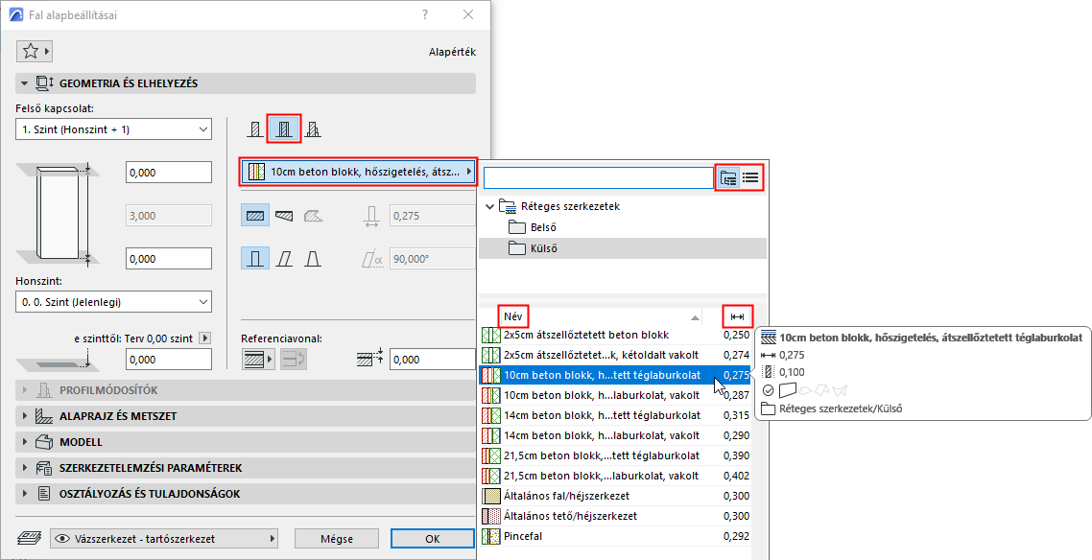
Task: Click the flip wall on reference line icon
Action: [x=294, y=359]
